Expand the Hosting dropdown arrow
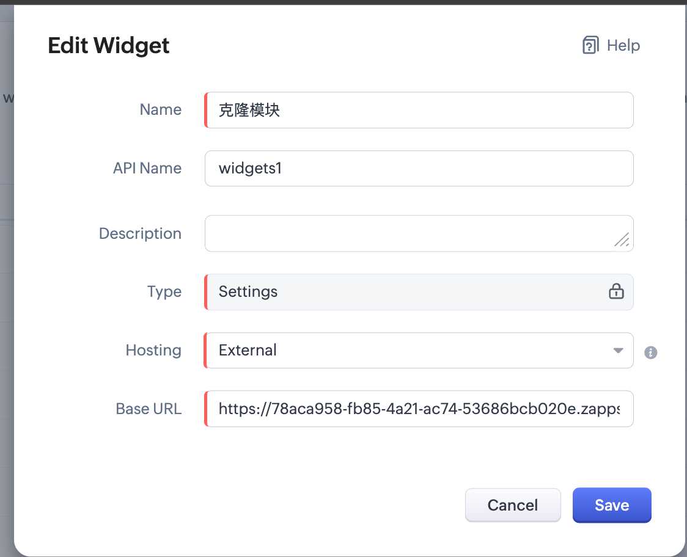Viewport: 687px width, 557px height. 618,351
